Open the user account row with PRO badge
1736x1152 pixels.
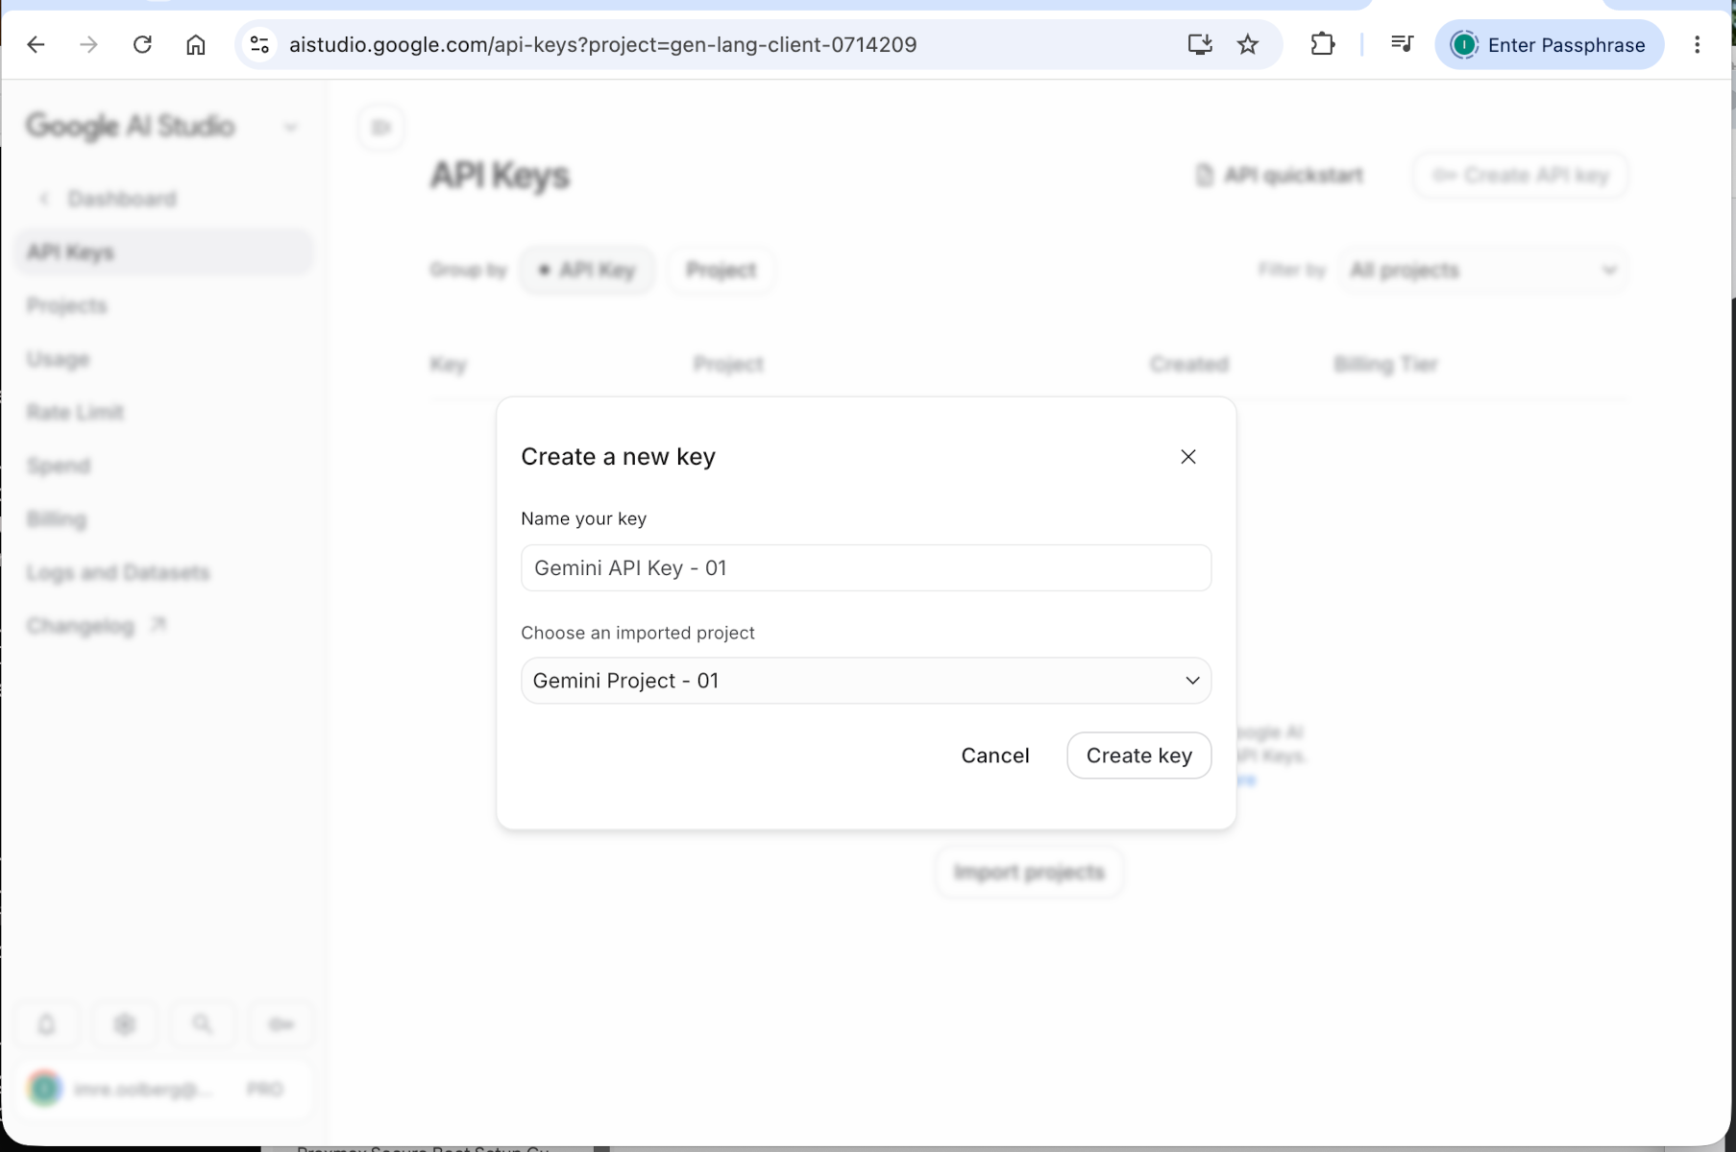pos(164,1090)
